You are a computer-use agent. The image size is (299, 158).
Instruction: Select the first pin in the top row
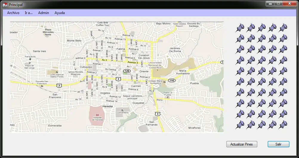click(240, 28)
